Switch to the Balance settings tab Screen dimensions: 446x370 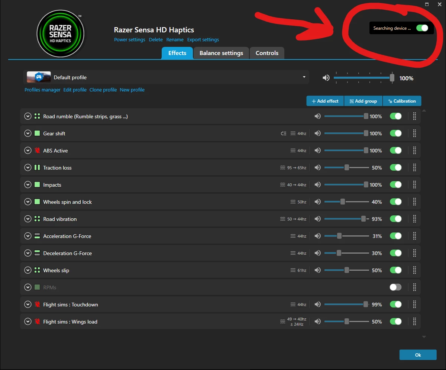coord(221,53)
